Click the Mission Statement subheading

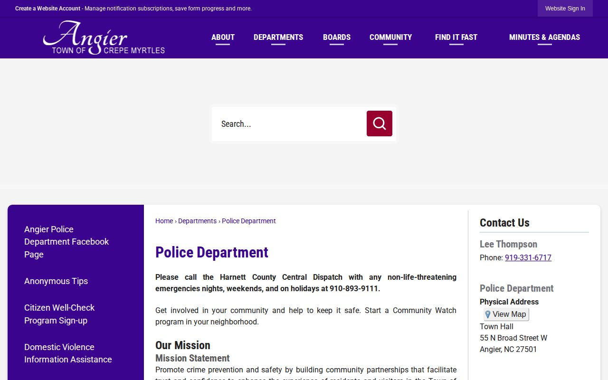[x=192, y=358]
